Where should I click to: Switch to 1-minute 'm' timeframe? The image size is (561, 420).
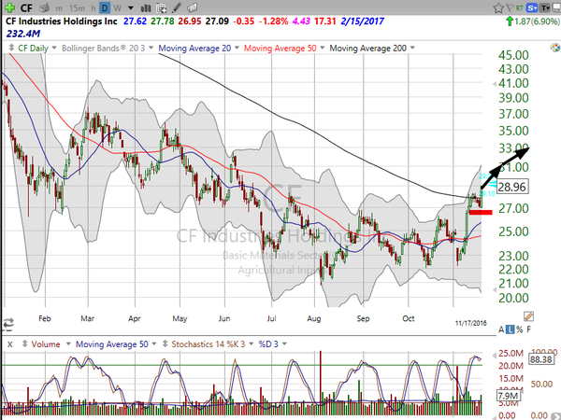pos(59,7)
